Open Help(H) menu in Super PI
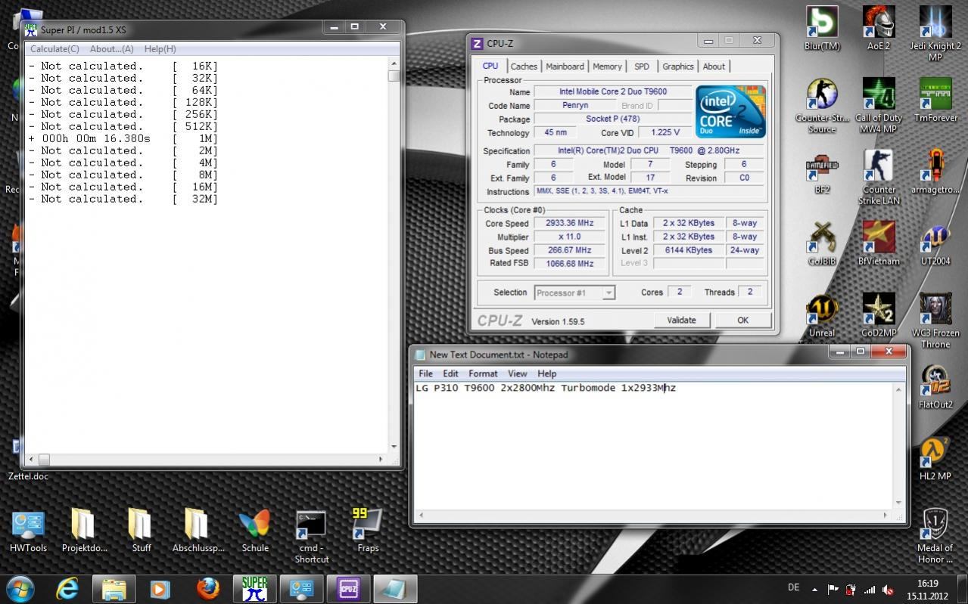968x604 pixels. point(160,48)
